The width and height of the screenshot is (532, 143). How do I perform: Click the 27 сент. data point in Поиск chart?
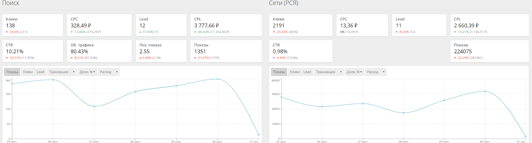(x=94, y=106)
